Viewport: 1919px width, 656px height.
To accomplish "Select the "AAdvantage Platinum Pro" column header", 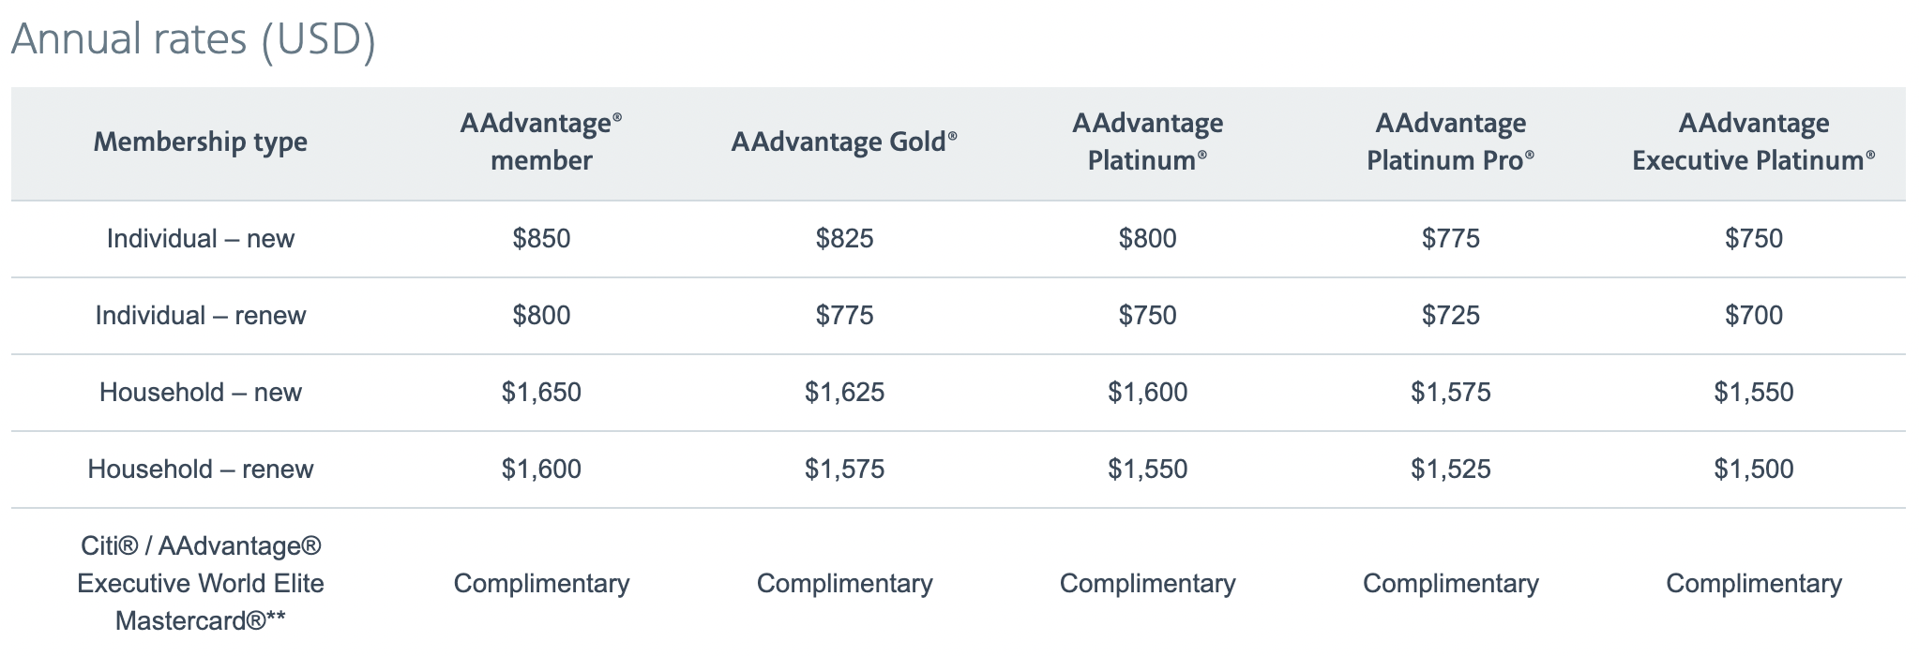I will [1450, 142].
